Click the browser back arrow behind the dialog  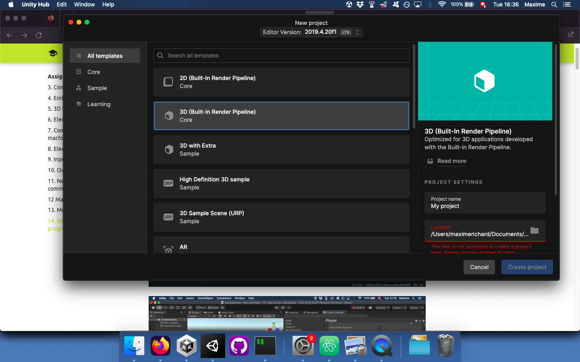coord(10,35)
